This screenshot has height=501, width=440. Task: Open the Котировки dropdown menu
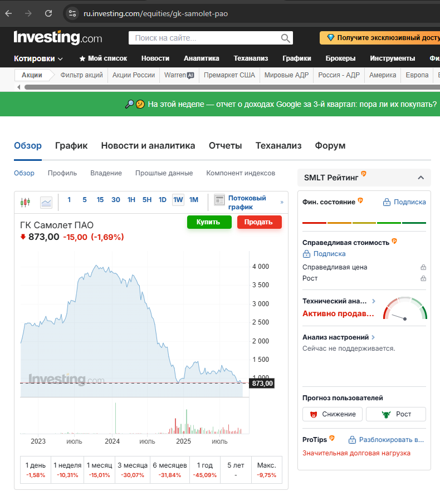click(38, 58)
